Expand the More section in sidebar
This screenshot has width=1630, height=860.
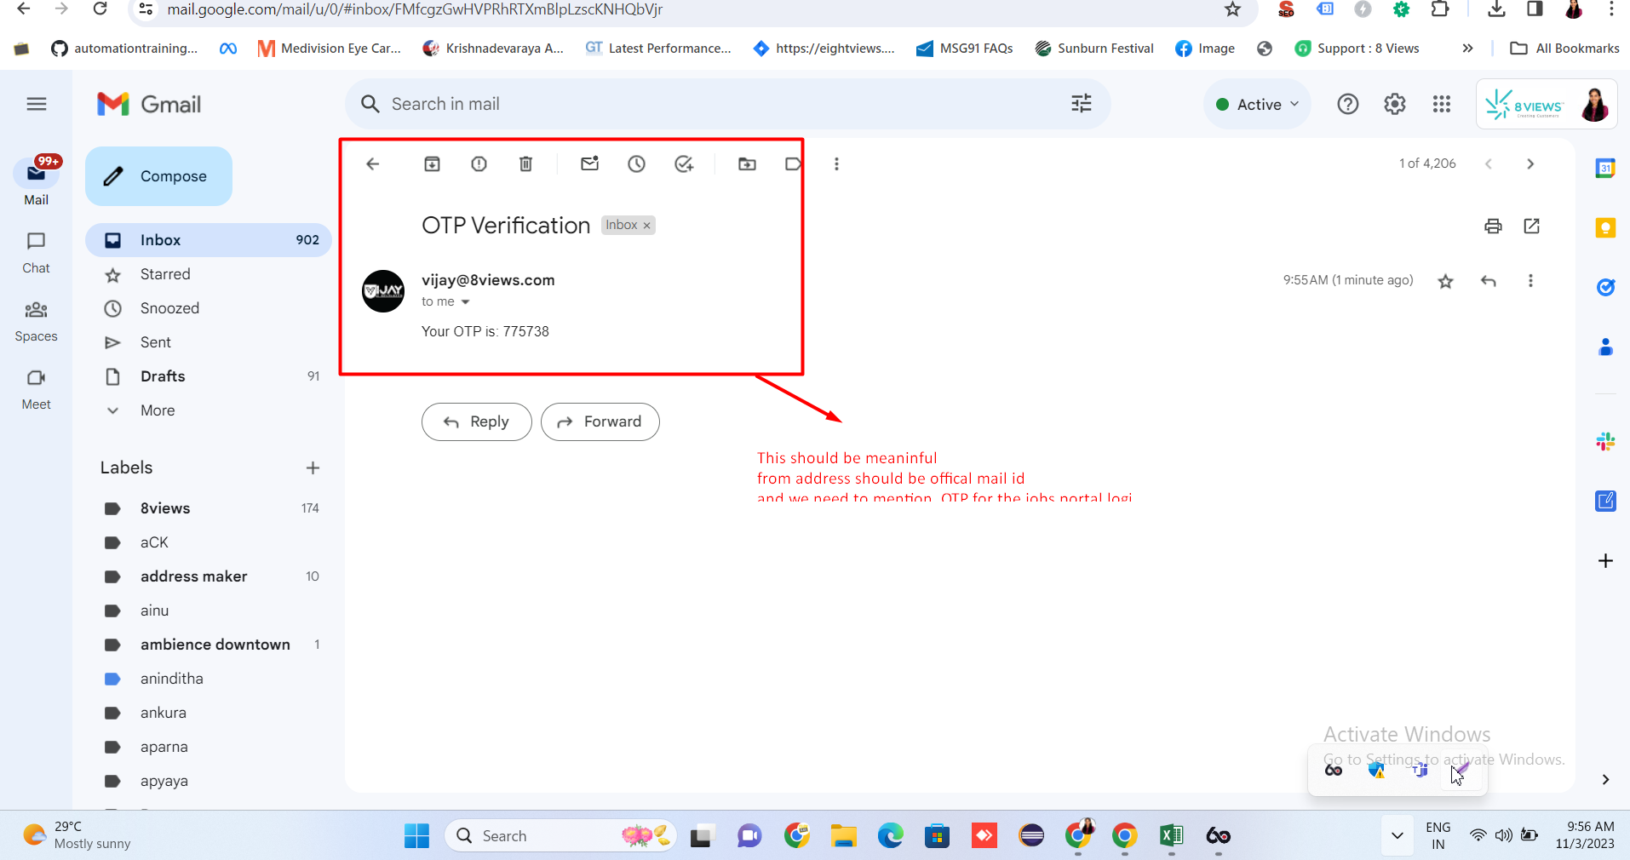(x=158, y=410)
